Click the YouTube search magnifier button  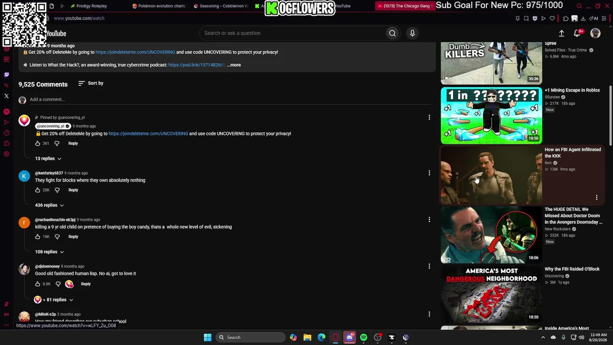click(392, 33)
